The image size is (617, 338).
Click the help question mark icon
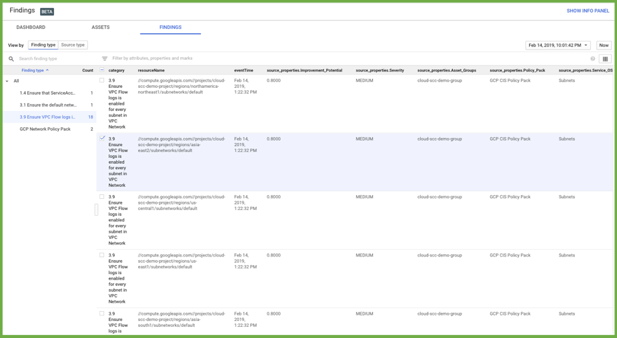[x=593, y=59]
